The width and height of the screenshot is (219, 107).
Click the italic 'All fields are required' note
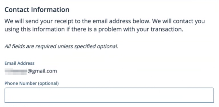61,46
